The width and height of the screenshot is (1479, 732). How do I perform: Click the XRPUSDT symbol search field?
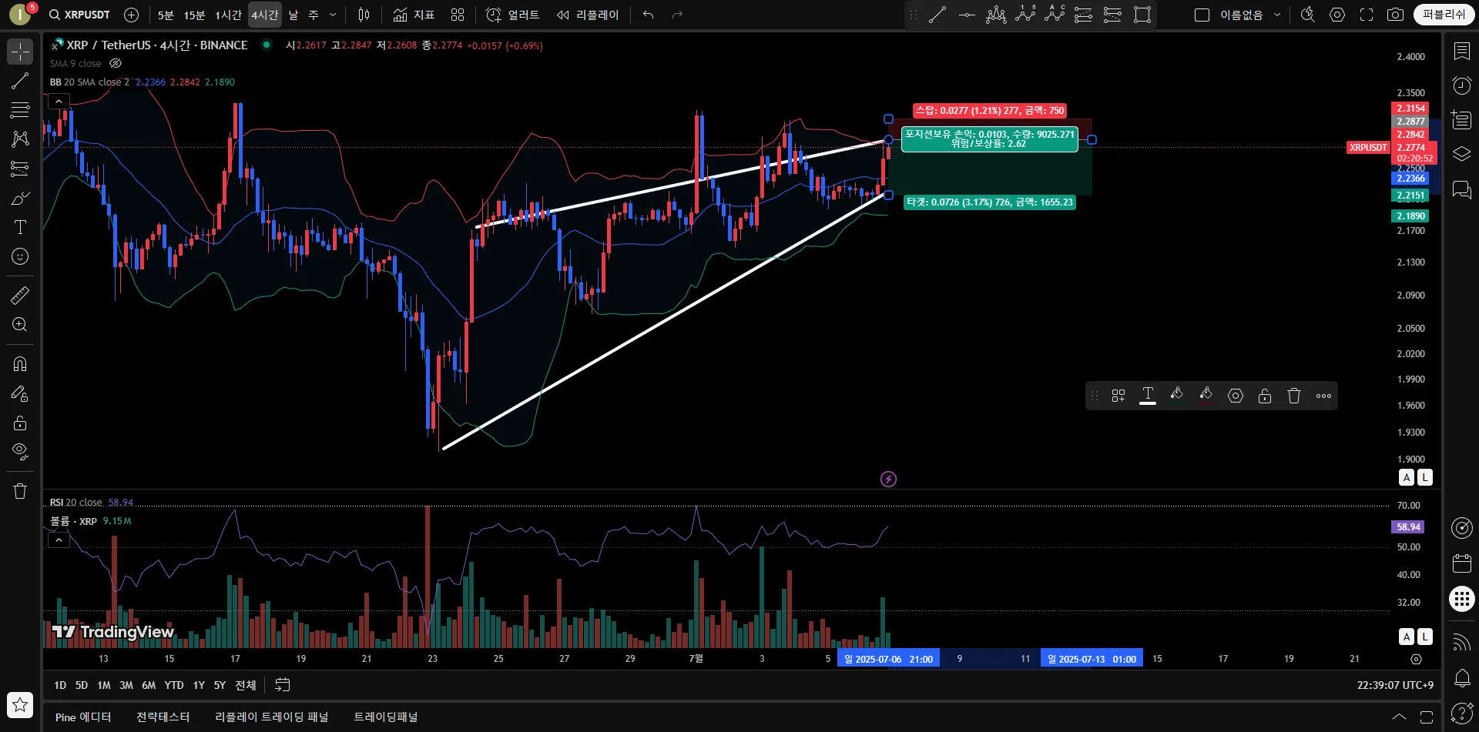coord(79,15)
